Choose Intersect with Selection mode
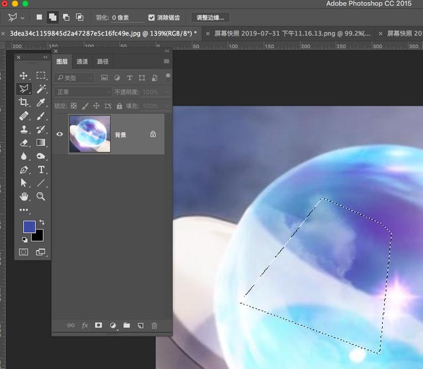The width and height of the screenshot is (423, 369). point(79,17)
